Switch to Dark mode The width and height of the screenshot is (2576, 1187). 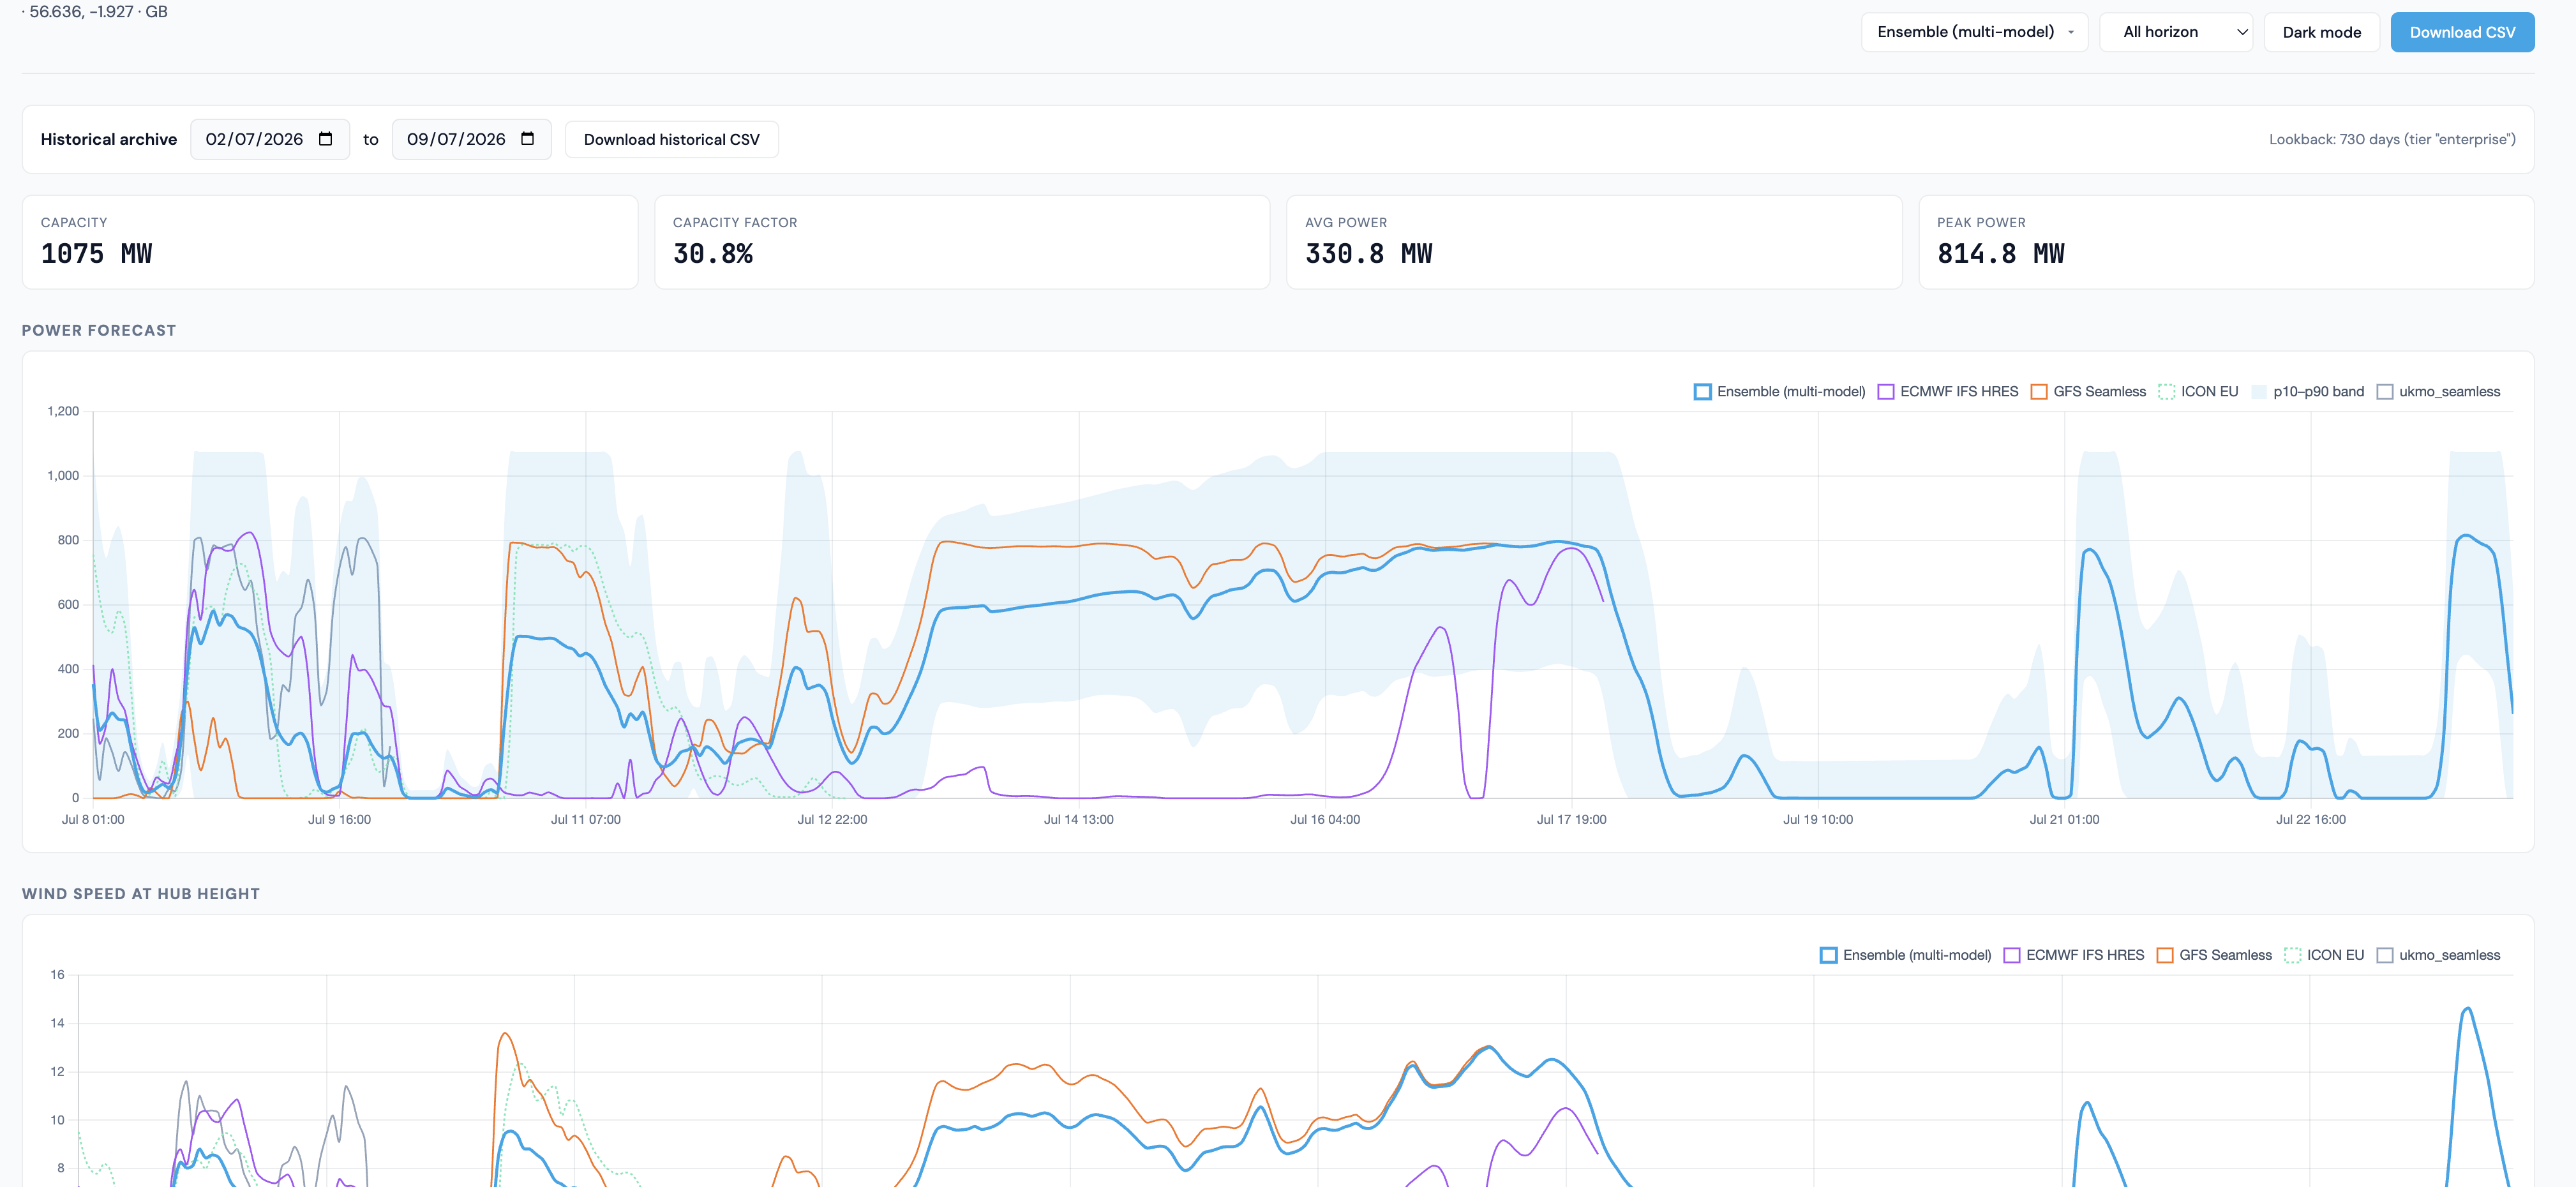[2321, 32]
